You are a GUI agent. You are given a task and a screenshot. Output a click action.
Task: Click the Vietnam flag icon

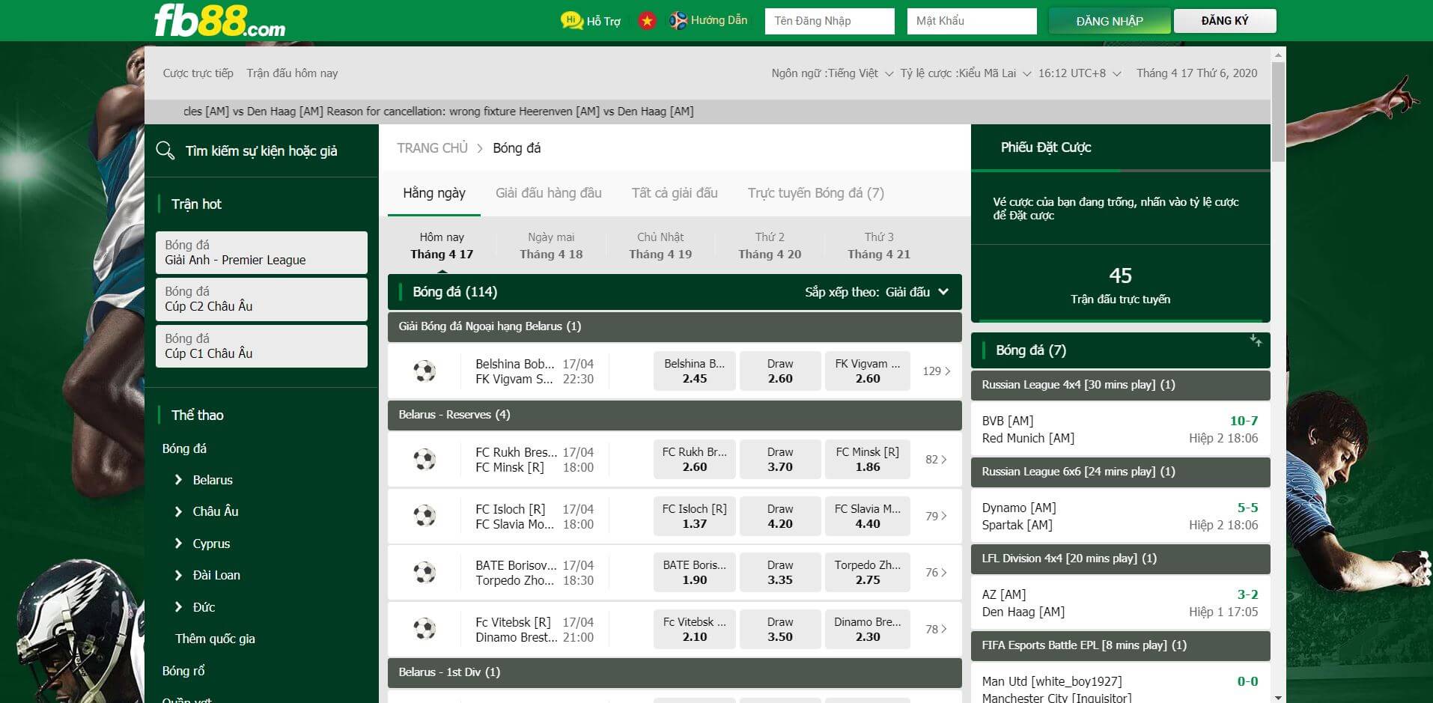(647, 21)
